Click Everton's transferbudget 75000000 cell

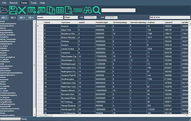click(104, 45)
